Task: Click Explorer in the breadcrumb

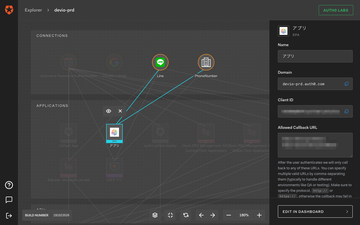Action: (33, 10)
